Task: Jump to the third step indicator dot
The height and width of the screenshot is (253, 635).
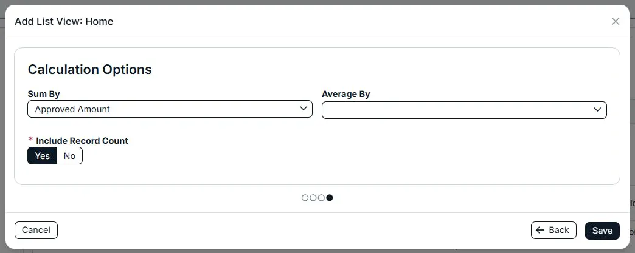Action: pyautogui.click(x=321, y=198)
